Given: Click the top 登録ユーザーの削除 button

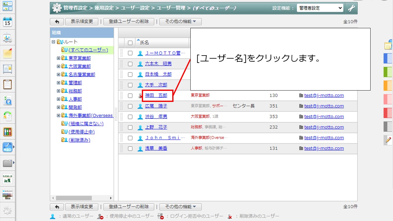Looking at the screenshot, I should (x=128, y=21).
